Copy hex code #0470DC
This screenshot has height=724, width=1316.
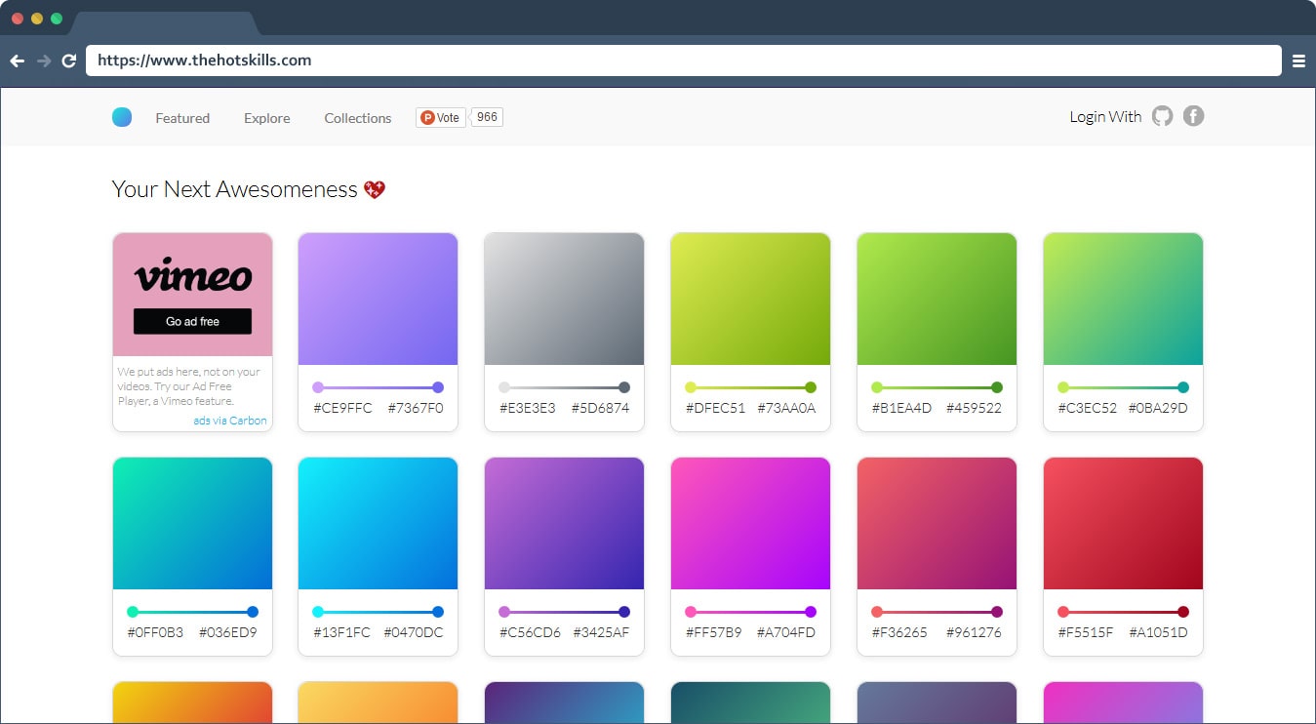(x=414, y=632)
